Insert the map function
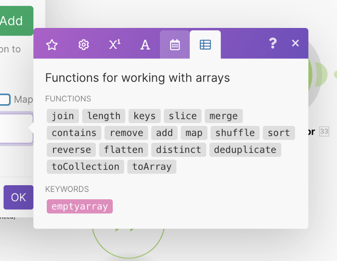The height and width of the screenshot is (261, 337). coord(194,133)
